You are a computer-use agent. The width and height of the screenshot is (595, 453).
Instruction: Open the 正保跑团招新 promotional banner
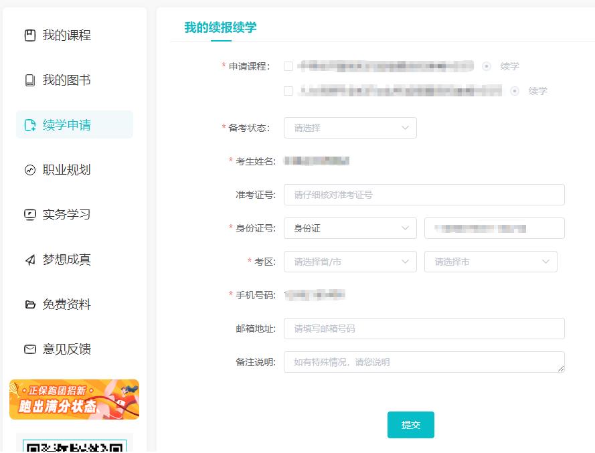click(x=74, y=399)
